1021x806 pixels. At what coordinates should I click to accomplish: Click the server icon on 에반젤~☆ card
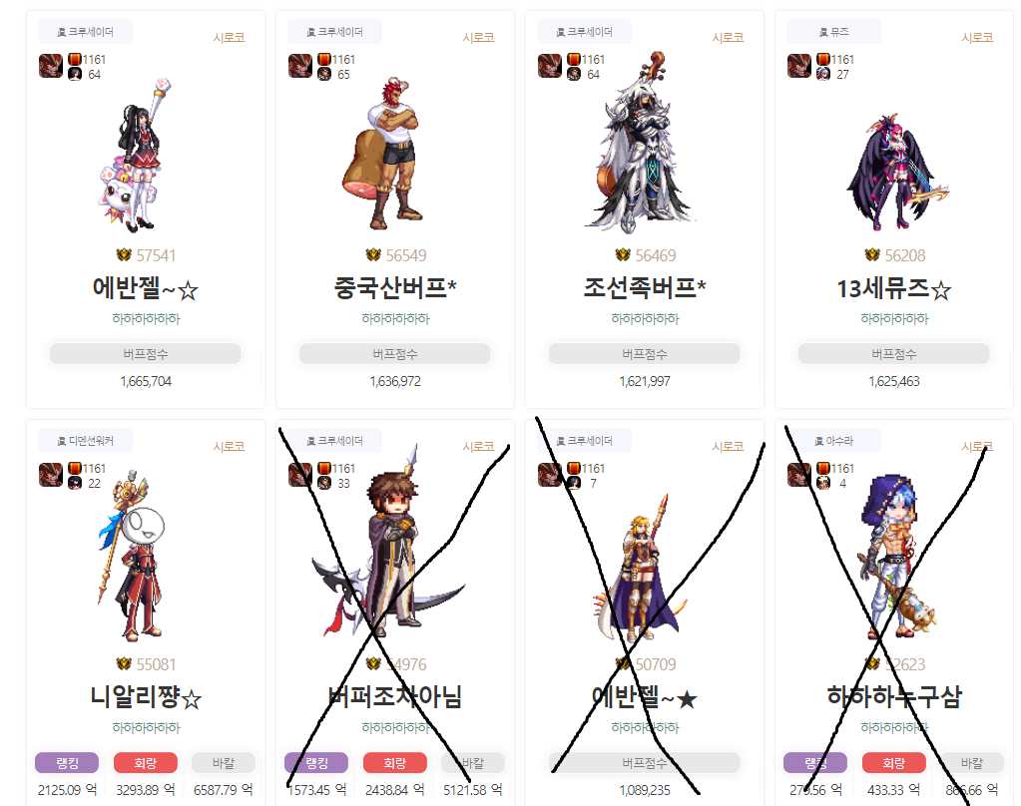(51, 66)
